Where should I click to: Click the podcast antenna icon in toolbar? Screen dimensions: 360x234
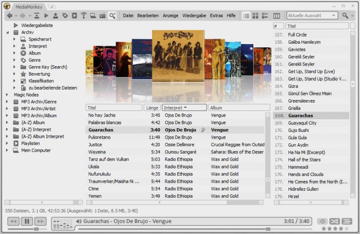(84, 15)
